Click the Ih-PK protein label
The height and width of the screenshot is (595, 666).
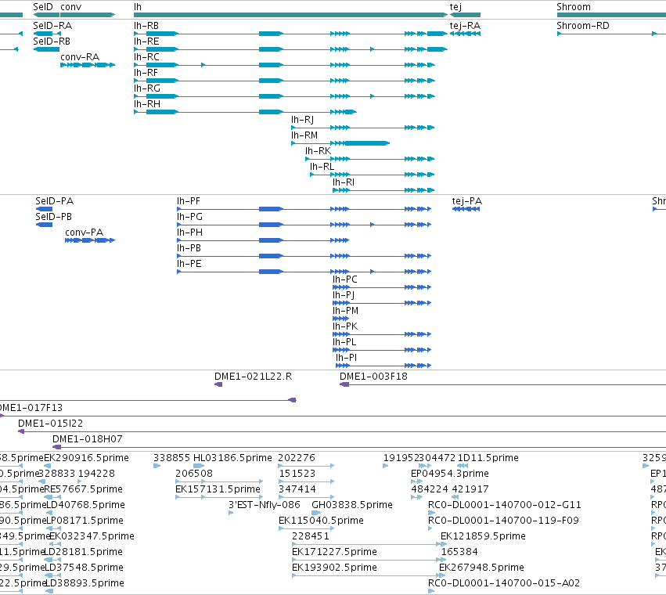coord(345,326)
